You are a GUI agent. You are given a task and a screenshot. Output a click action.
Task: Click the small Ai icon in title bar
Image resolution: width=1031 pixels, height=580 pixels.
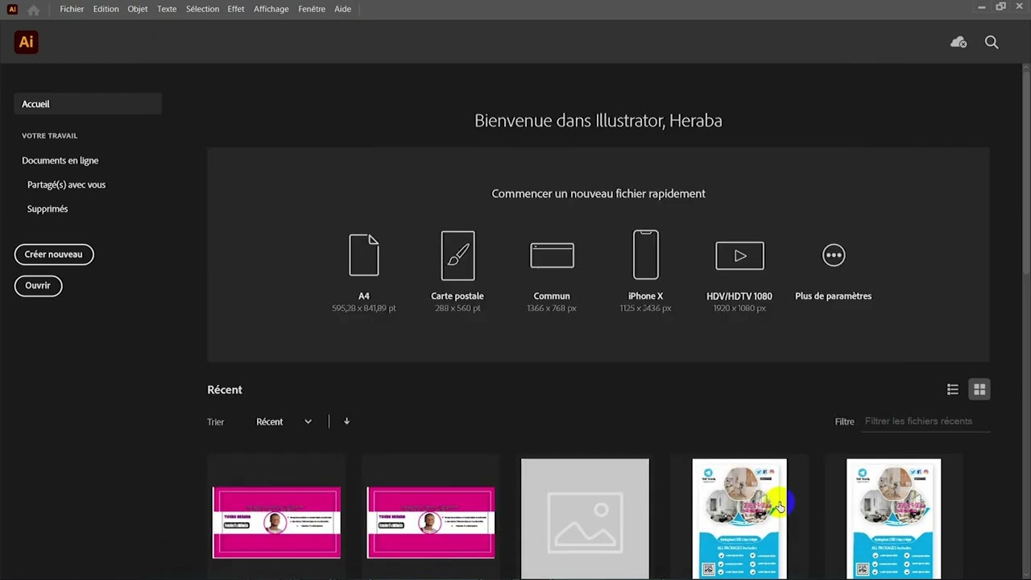(x=12, y=9)
